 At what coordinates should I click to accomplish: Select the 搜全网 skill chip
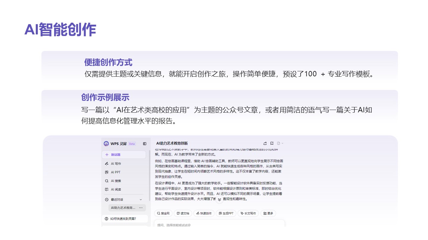pos(163,213)
